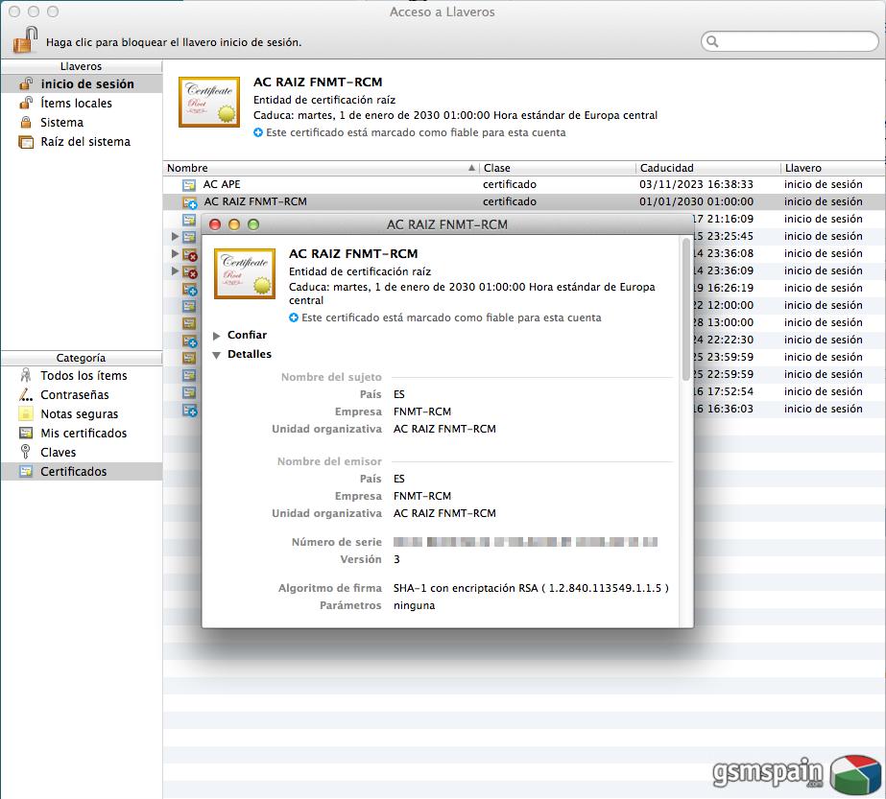Click the 'Nombre del emisor' section heading
Image resolution: width=886 pixels, height=799 pixels.
tap(329, 462)
